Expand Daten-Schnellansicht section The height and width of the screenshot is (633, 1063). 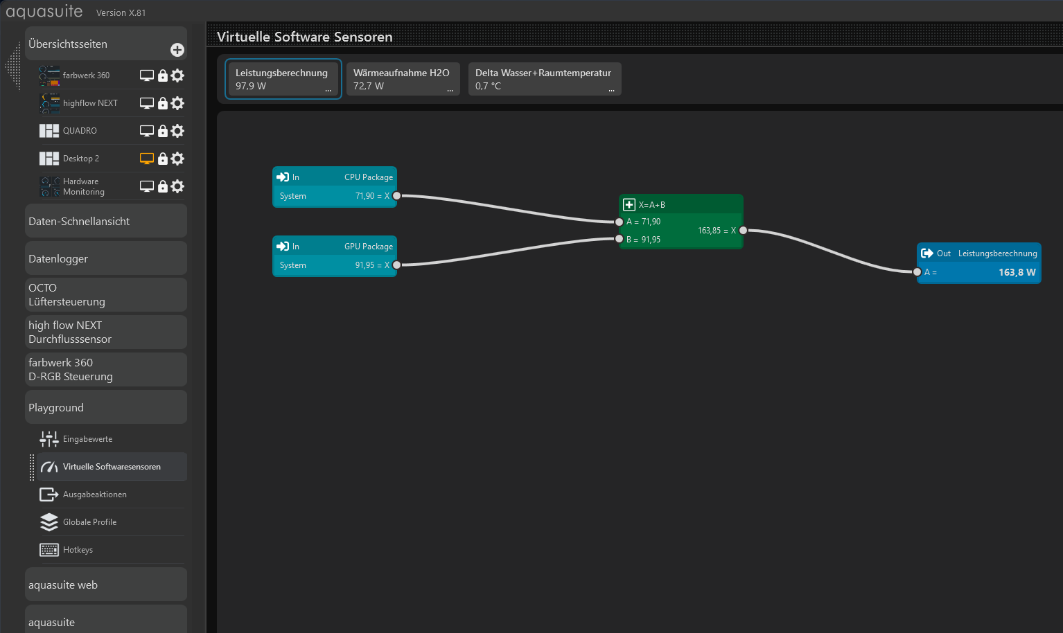(106, 221)
